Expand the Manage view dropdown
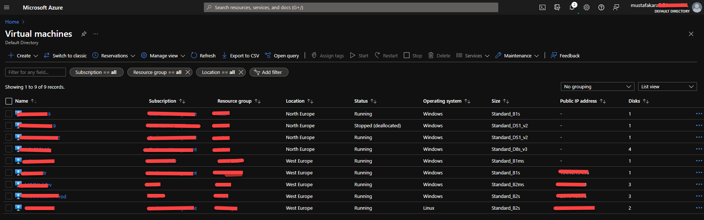704x220 pixels. tap(163, 56)
